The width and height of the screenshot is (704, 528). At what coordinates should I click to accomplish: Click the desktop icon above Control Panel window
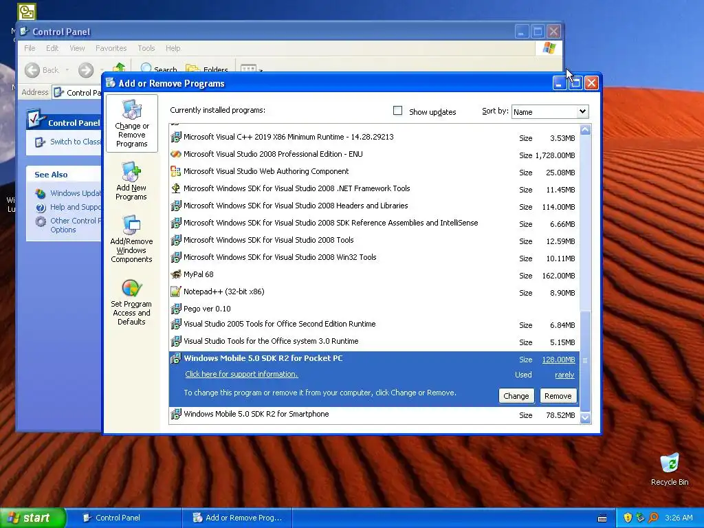[x=27, y=11]
